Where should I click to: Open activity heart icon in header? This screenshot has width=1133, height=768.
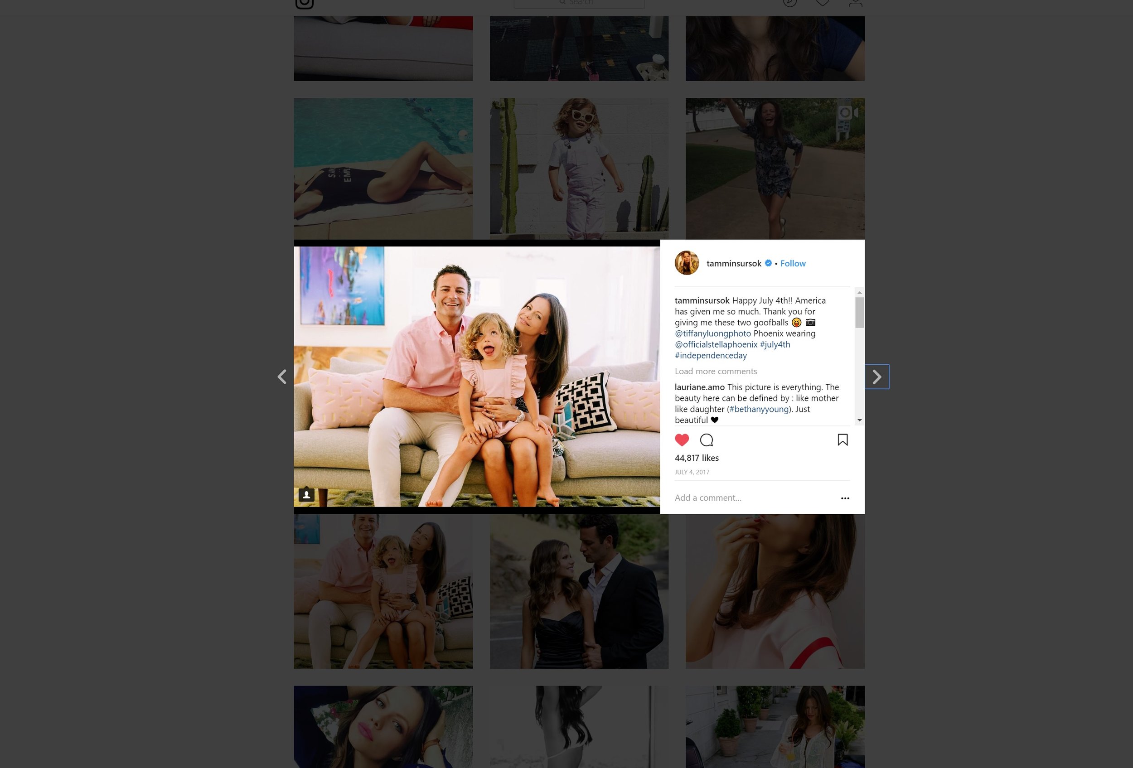[823, 3]
